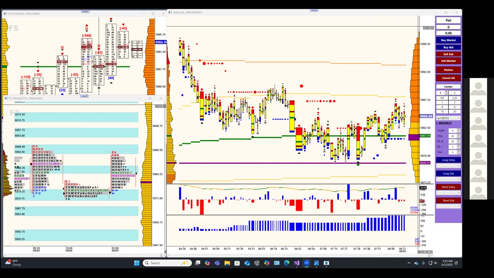Click the Target value field
494x278 pixels.
[452, 131]
